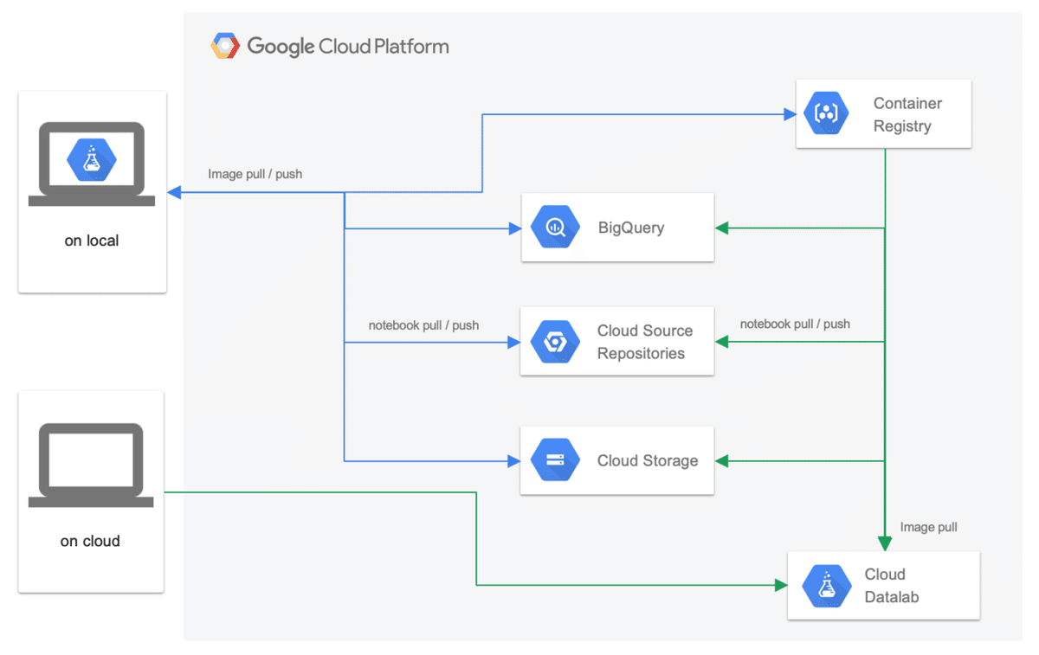This screenshot has width=1039, height=655.
Task: Click the left blue 'notebook pull / push' label
Action: 423,325
